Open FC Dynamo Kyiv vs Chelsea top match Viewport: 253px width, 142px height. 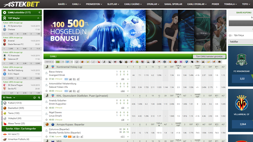coord(22,28)
